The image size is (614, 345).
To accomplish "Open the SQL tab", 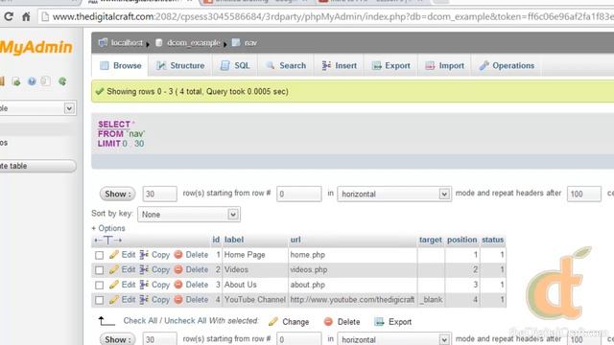I will [235, 66].
